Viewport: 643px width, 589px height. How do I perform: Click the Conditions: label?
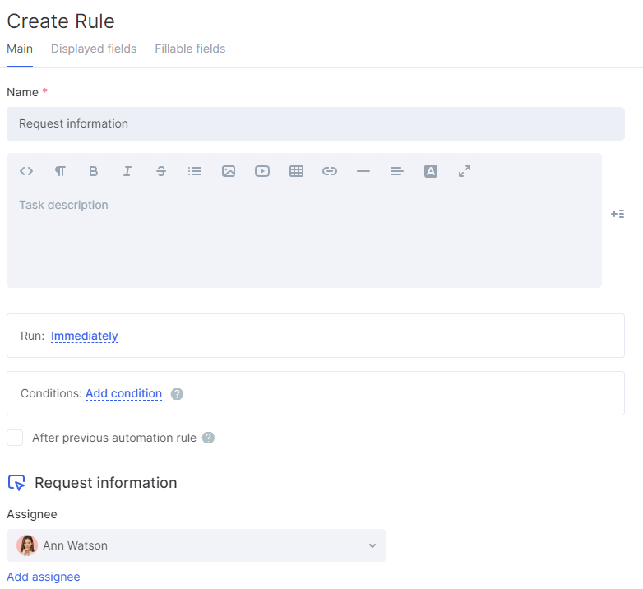(x=51, y=393)
